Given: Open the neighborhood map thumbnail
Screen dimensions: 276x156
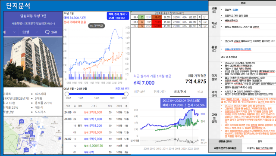Looking at the screenshot, I should pos(33,135).
